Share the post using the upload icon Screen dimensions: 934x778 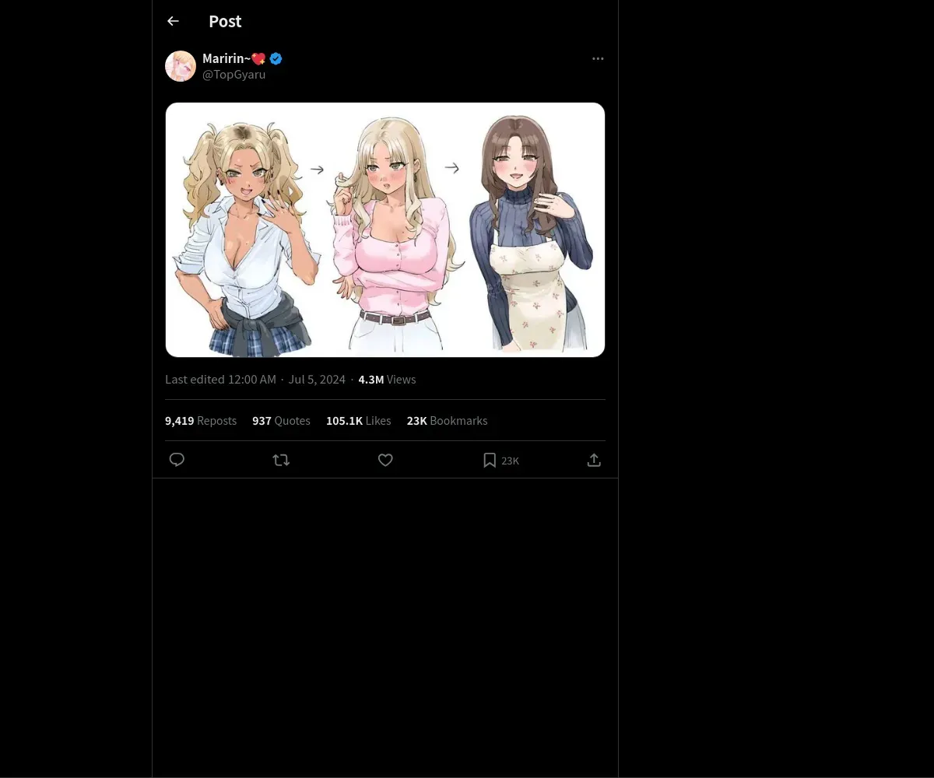(x=594, y=460)
